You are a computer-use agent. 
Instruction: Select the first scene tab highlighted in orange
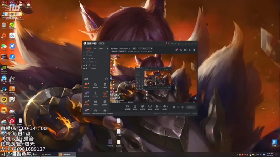pos(89,48)
